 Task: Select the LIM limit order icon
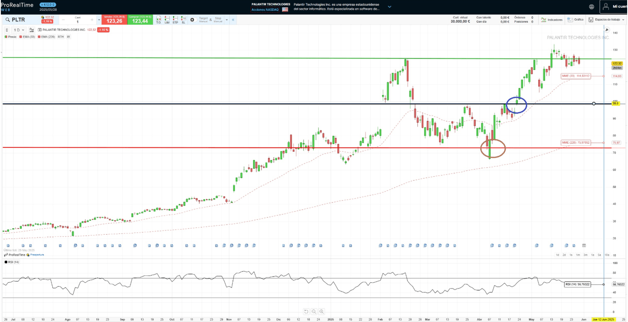coord(167,20)
